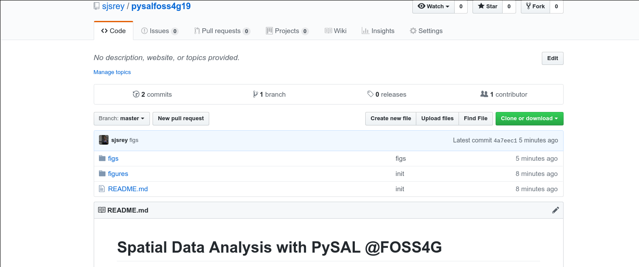
Task: View the 2 commits history
Action: pos(152,95)
